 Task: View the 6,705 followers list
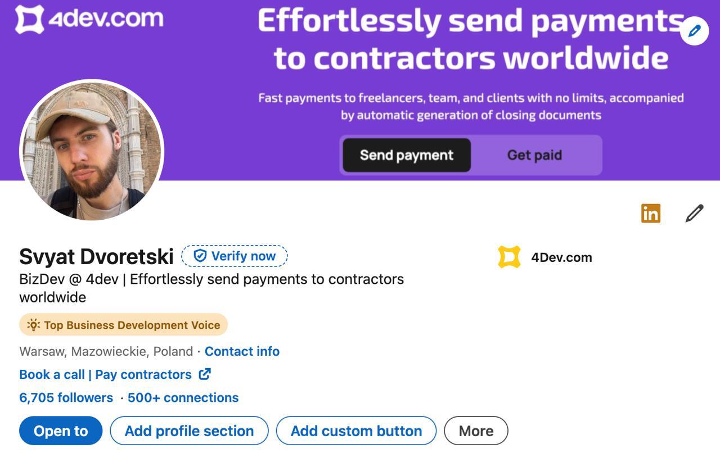point(65,397)
